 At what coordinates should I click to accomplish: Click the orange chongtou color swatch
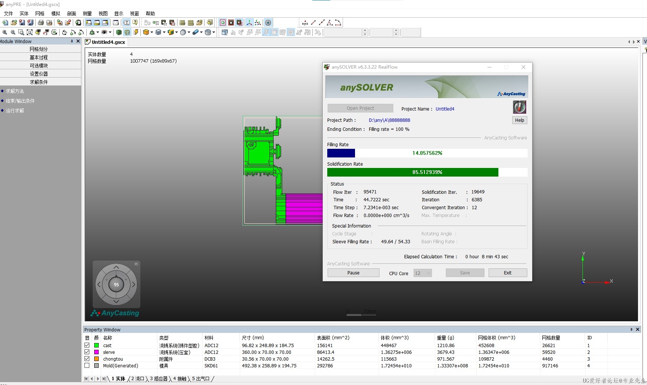96,359
